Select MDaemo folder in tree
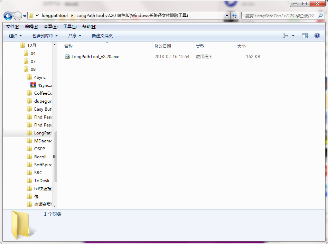This screenshot has height=244, width=328. [x=43, y=141]
